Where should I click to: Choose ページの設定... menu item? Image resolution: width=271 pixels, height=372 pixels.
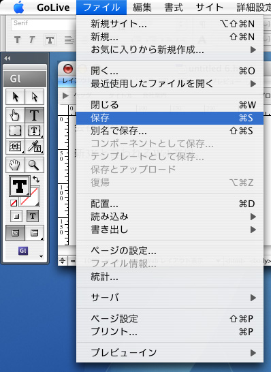pos(170,251)
